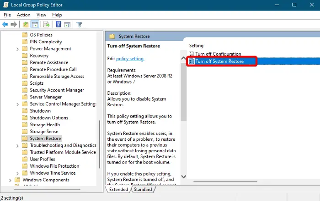Select Remote Procedure Call folder
Image resolution: width=320 pixels, height=201 pixels.
click(53, 69)
